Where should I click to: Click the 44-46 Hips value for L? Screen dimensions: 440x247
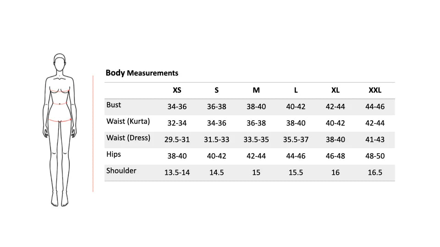296,156
